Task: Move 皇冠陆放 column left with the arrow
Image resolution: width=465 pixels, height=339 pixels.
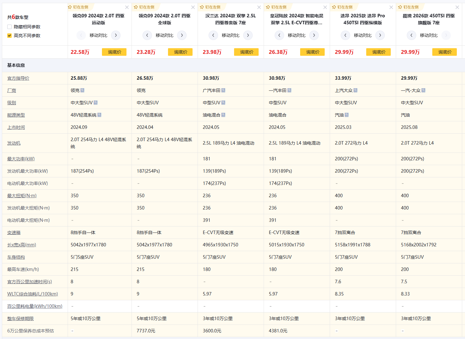Action: [279, 35]
